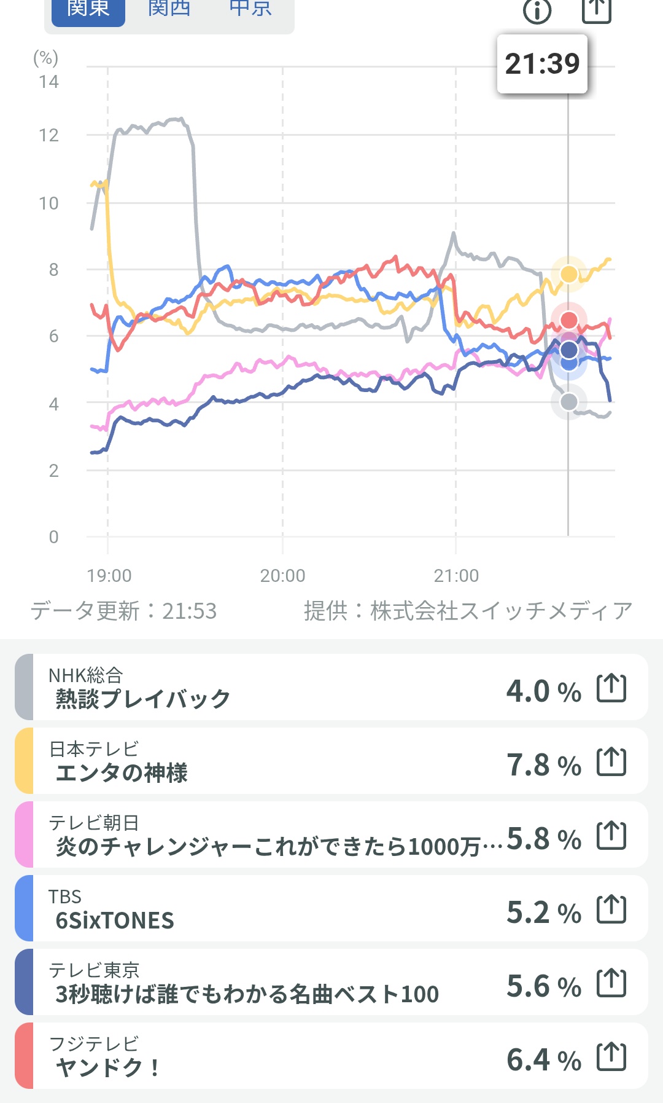Share the フジテレビ ヤンドク！ rating

[611, 1056]
